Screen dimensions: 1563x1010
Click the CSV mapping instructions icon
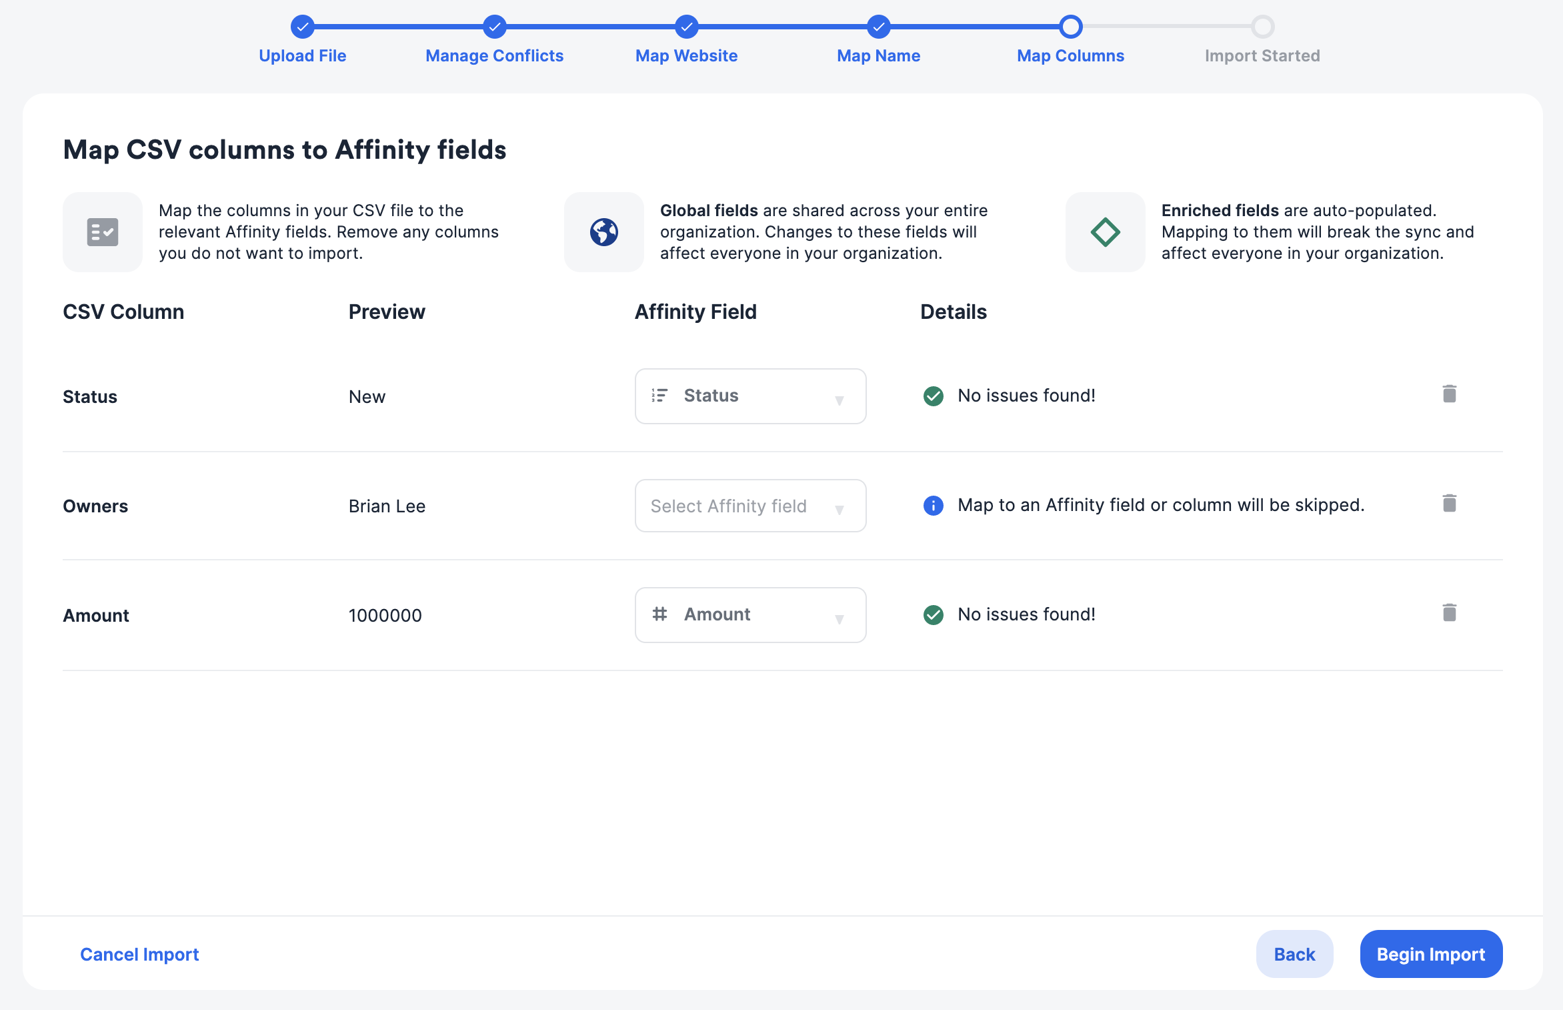(x=102, y=231)
